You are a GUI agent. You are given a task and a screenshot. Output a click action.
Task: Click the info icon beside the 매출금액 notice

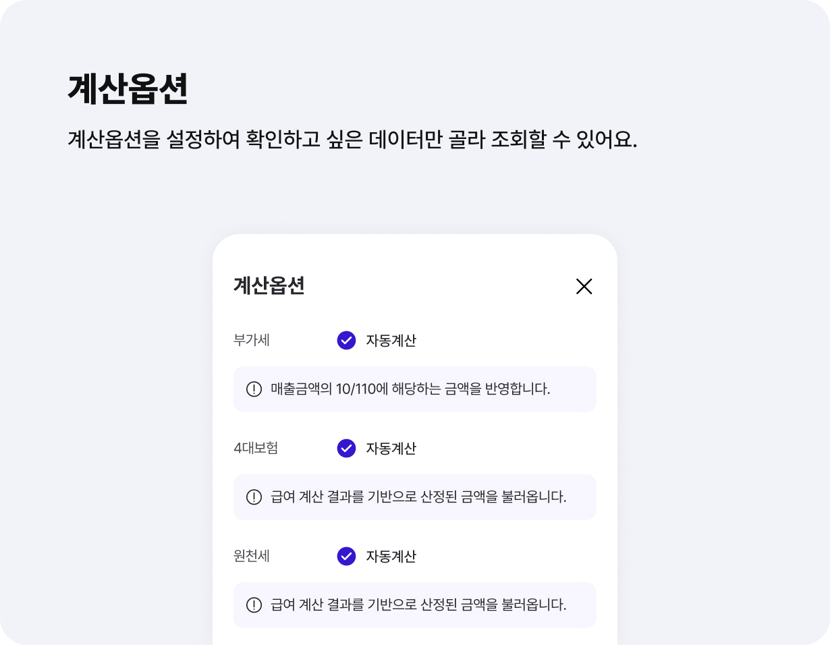pyautogui.click(x=254, y=389)
